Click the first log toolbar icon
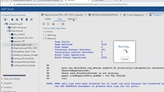Viewport: 164px width, 92px height. (44, 24)
